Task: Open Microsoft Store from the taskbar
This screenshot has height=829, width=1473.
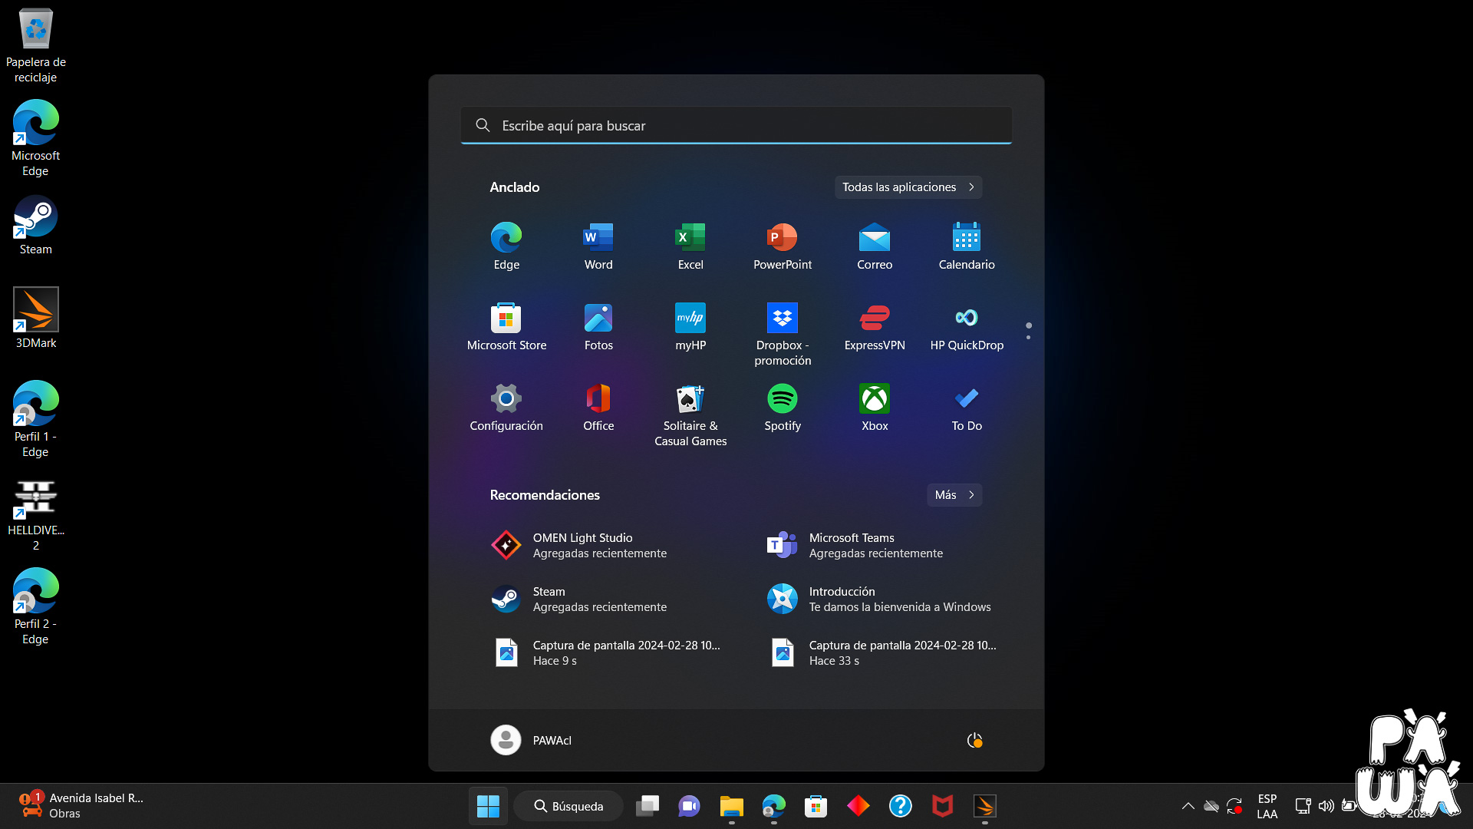Action: 816,806
